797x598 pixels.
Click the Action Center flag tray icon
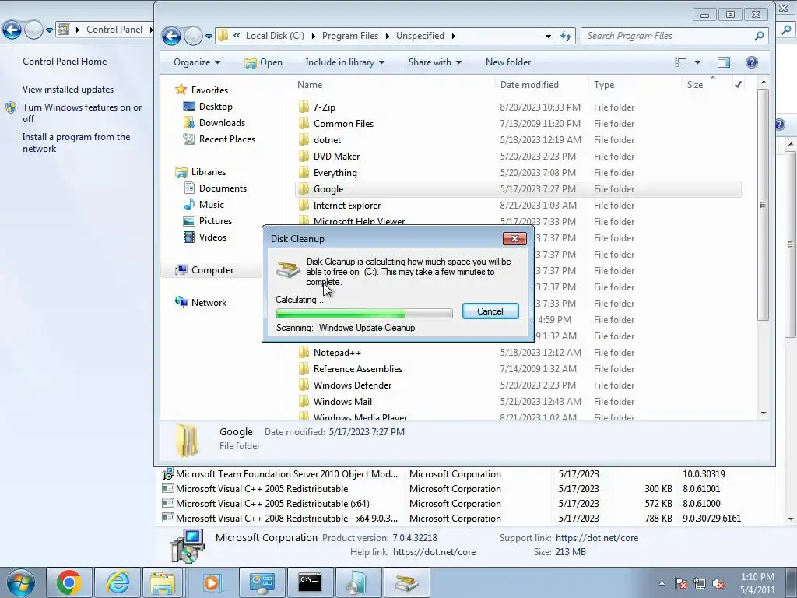[x=681, y=583]
